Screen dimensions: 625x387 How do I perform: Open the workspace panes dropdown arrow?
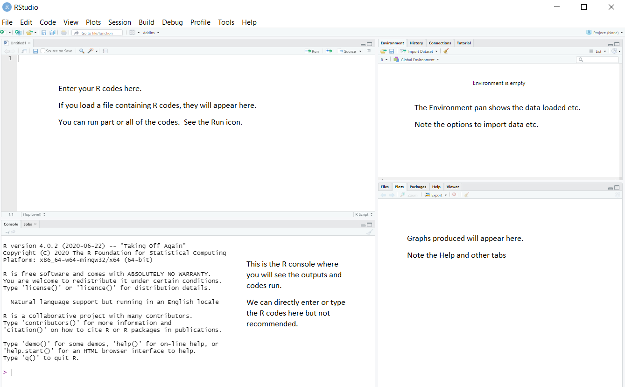tap(139, 33)
